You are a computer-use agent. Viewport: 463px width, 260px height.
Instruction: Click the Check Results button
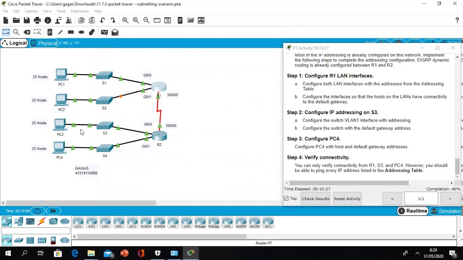coord(315,199)
